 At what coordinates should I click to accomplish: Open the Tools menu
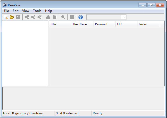click(37, 11)
